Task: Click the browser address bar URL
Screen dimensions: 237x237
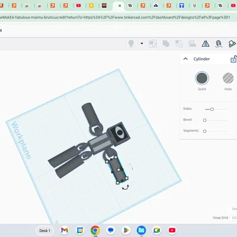Action: (115, 17)
